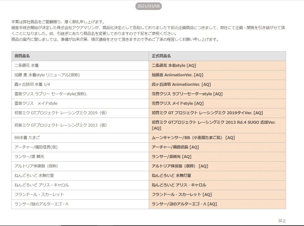Click 'レーシングミク 2019（仮）' cell
Screen dimensions: 304x226
[x=80, y=113]
